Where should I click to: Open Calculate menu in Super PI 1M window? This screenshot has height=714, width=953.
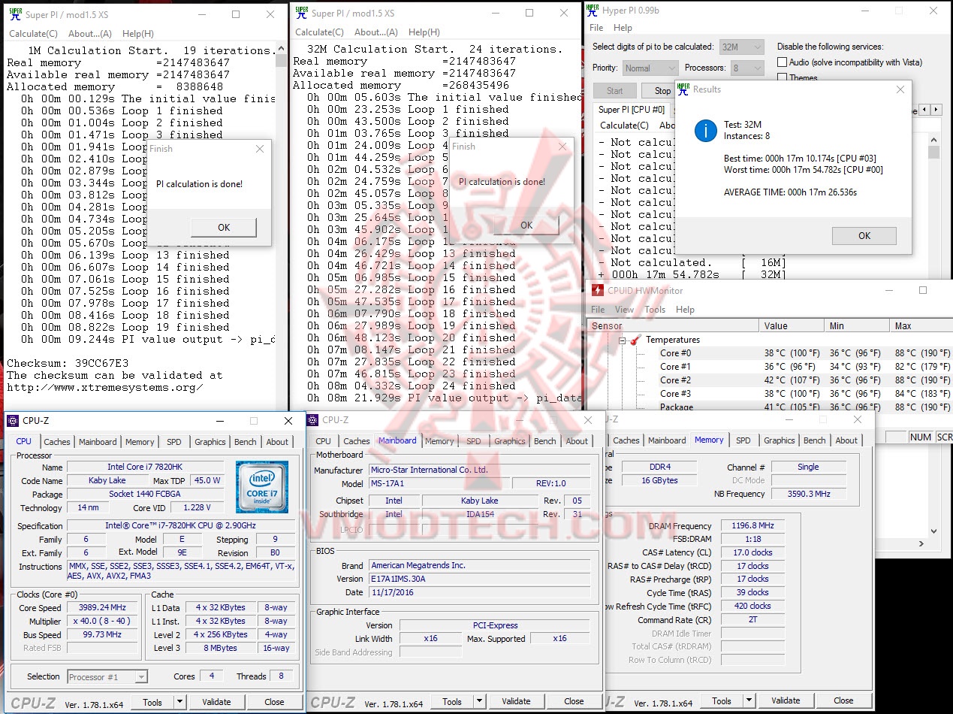(33, 34)
